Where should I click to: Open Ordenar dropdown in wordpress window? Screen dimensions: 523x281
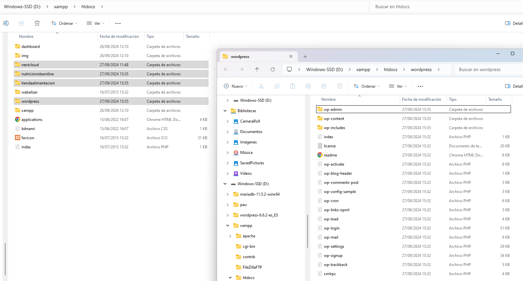point(367,86)
